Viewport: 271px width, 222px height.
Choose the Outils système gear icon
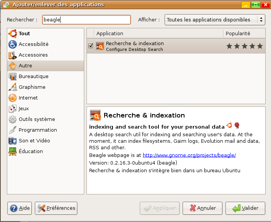(x=13, y=119)
